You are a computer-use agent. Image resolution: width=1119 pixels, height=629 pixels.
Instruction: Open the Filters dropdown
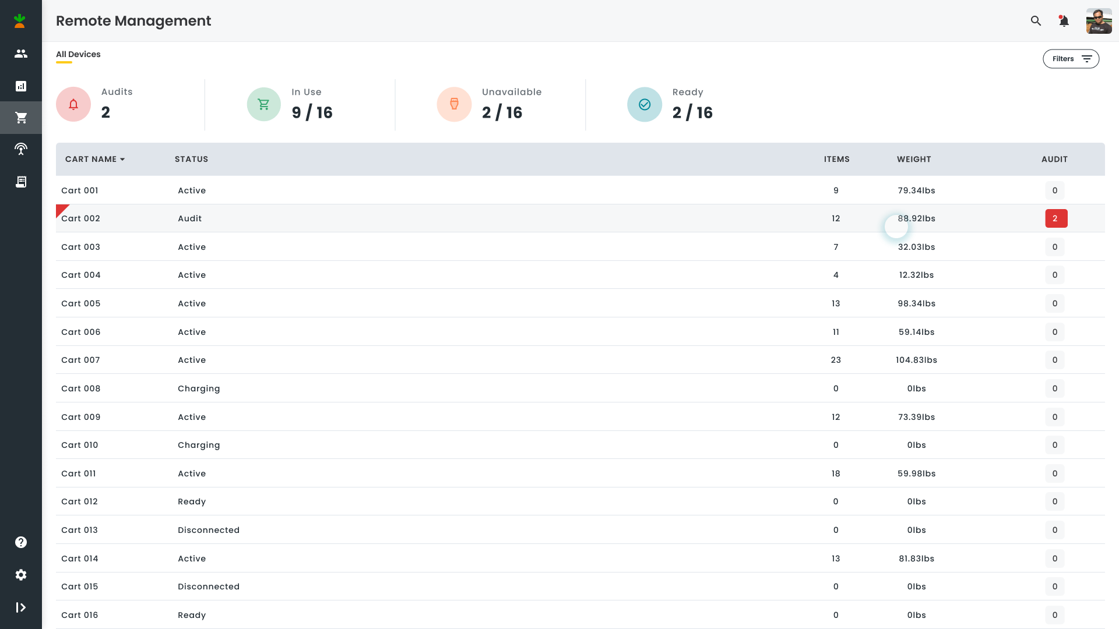click(1071, 59)
